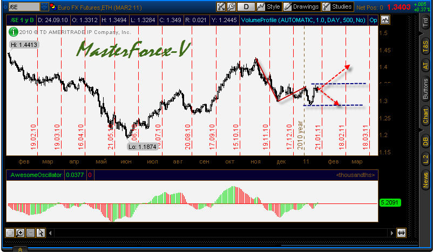Click the AwesomeOscillator value 0.0377

tap(75, 175)
